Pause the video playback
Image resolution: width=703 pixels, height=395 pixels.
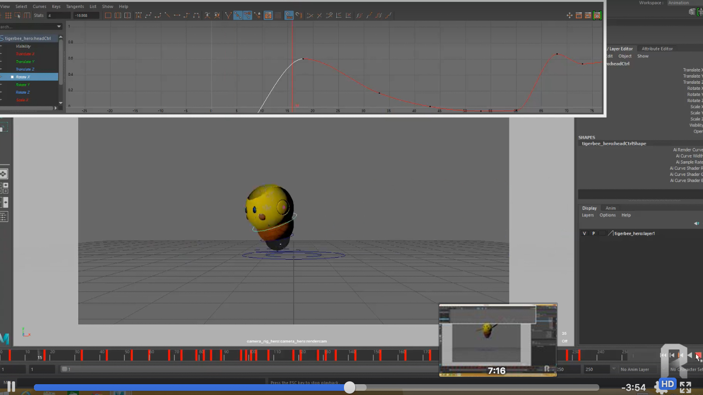pos(11,387)
